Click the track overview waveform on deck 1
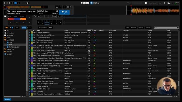This screenshot has height=102, width=182. pos(26,7)
